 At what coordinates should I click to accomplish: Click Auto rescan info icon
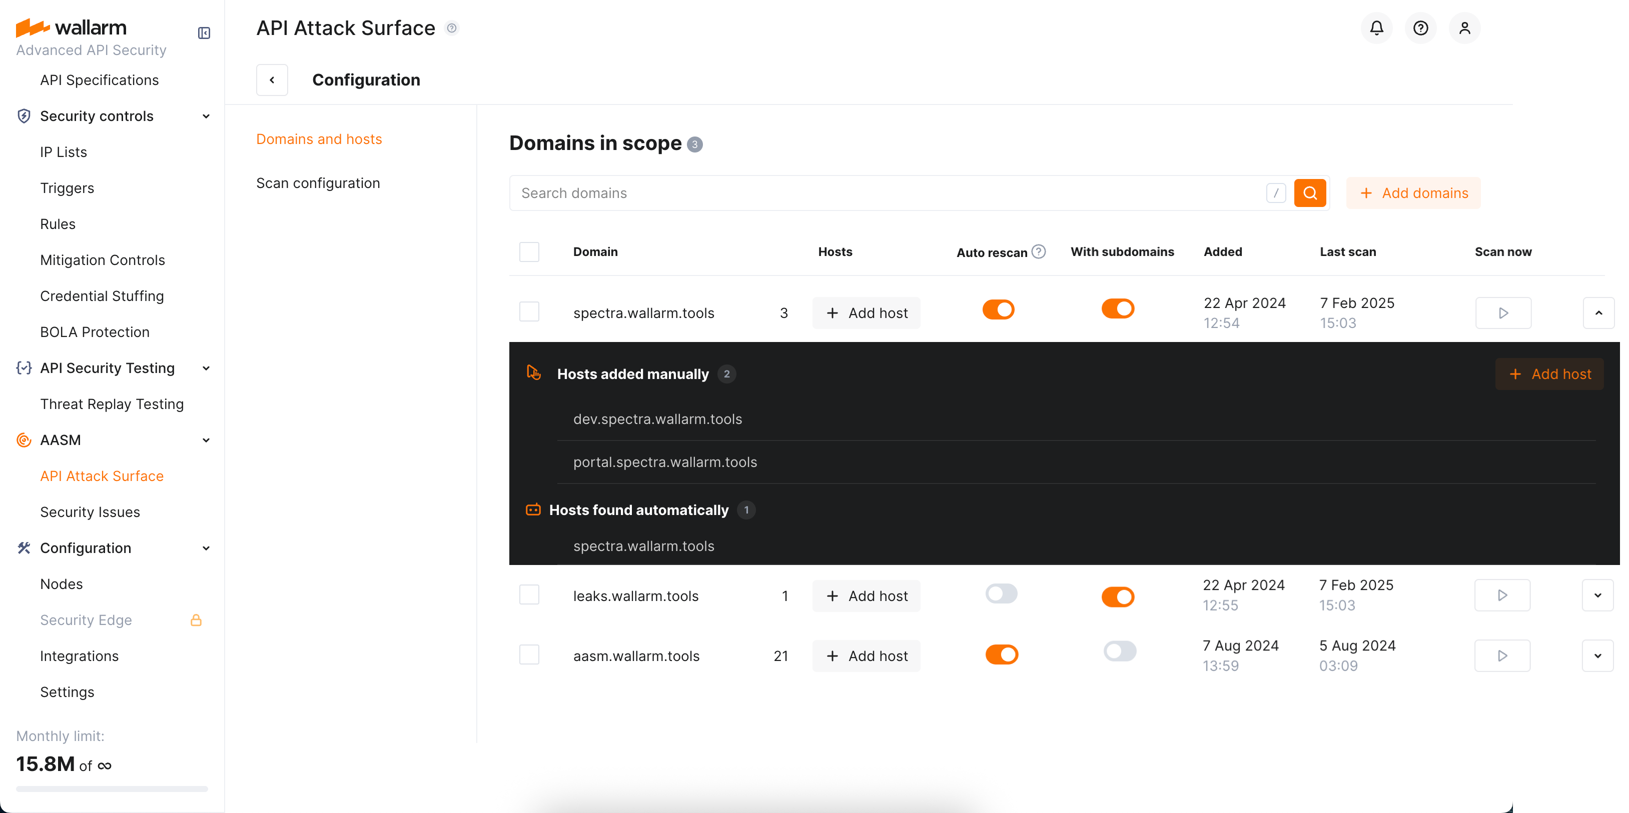pos(1038,251)
